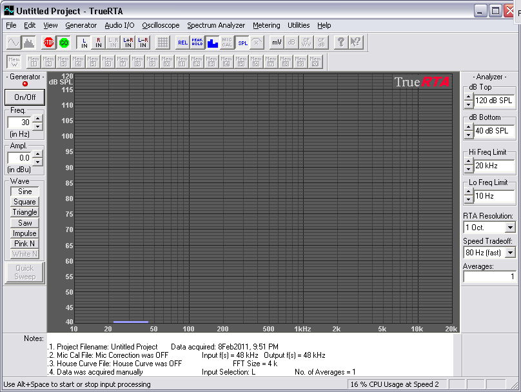
Task: Select the Square wave type
Action: click(x=25, y=202)
